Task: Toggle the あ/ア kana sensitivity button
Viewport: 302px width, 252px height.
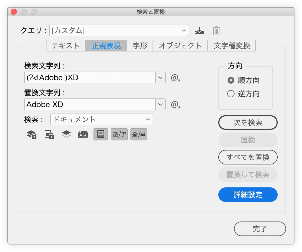Action: (x=119, y=134)
